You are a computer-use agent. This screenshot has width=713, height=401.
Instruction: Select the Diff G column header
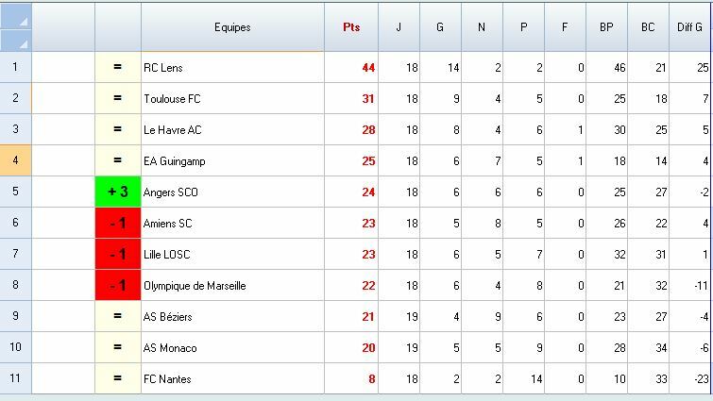[x=690, y=27]
